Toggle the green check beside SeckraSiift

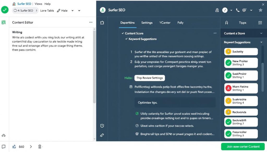tap(228, 122)
